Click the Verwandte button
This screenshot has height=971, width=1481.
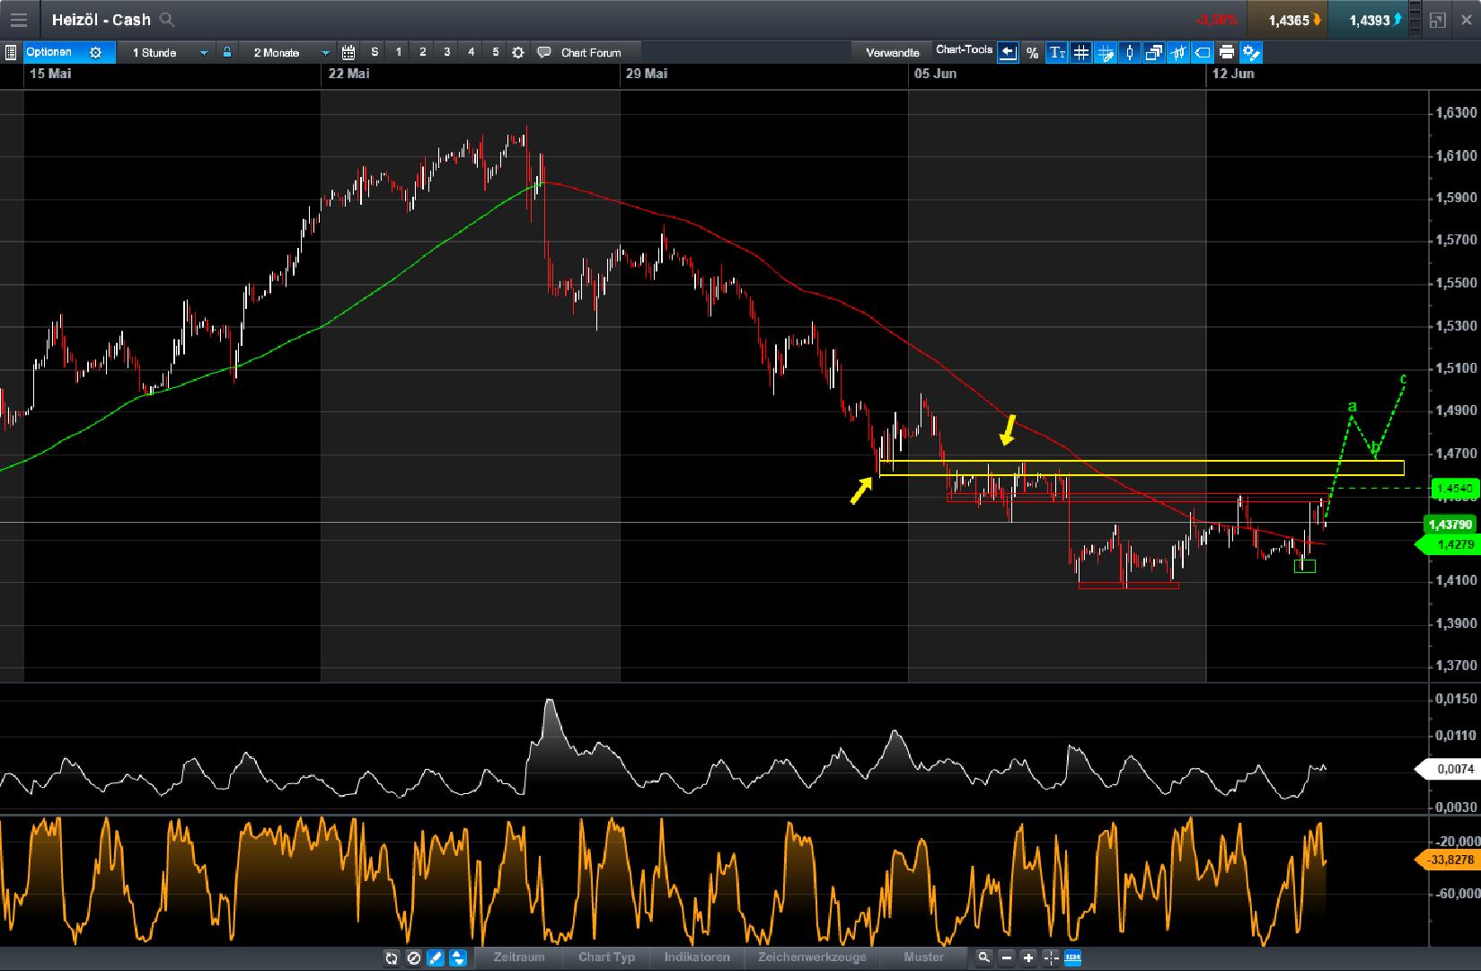pos(893,51)
